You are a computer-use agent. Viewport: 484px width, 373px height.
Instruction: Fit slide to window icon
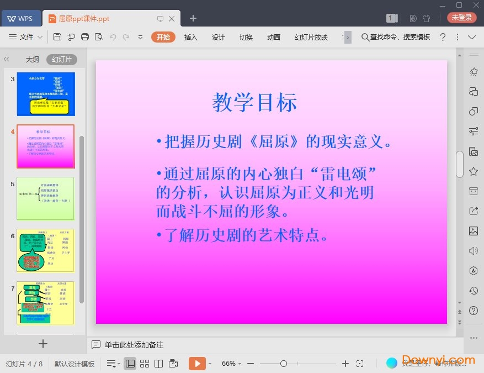coord(360,364)
